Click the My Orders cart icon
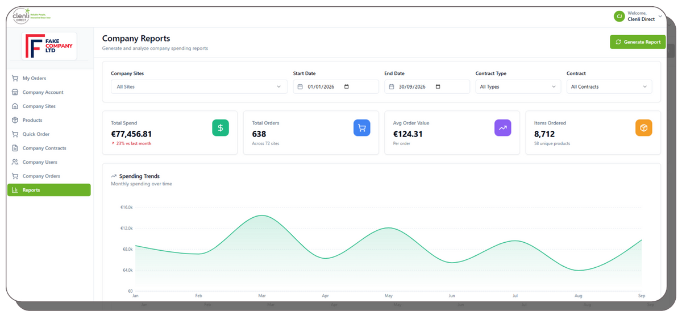The image size is (682, 315). pyautogui.click(x=15, y=78)
